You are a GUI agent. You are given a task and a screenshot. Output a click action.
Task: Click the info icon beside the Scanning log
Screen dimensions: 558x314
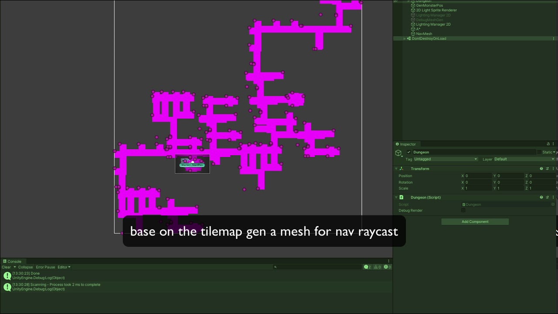[x=7, y=287]
